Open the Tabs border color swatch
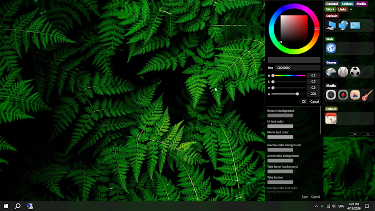This screenshot has height=211, width=375. point(280,182)
